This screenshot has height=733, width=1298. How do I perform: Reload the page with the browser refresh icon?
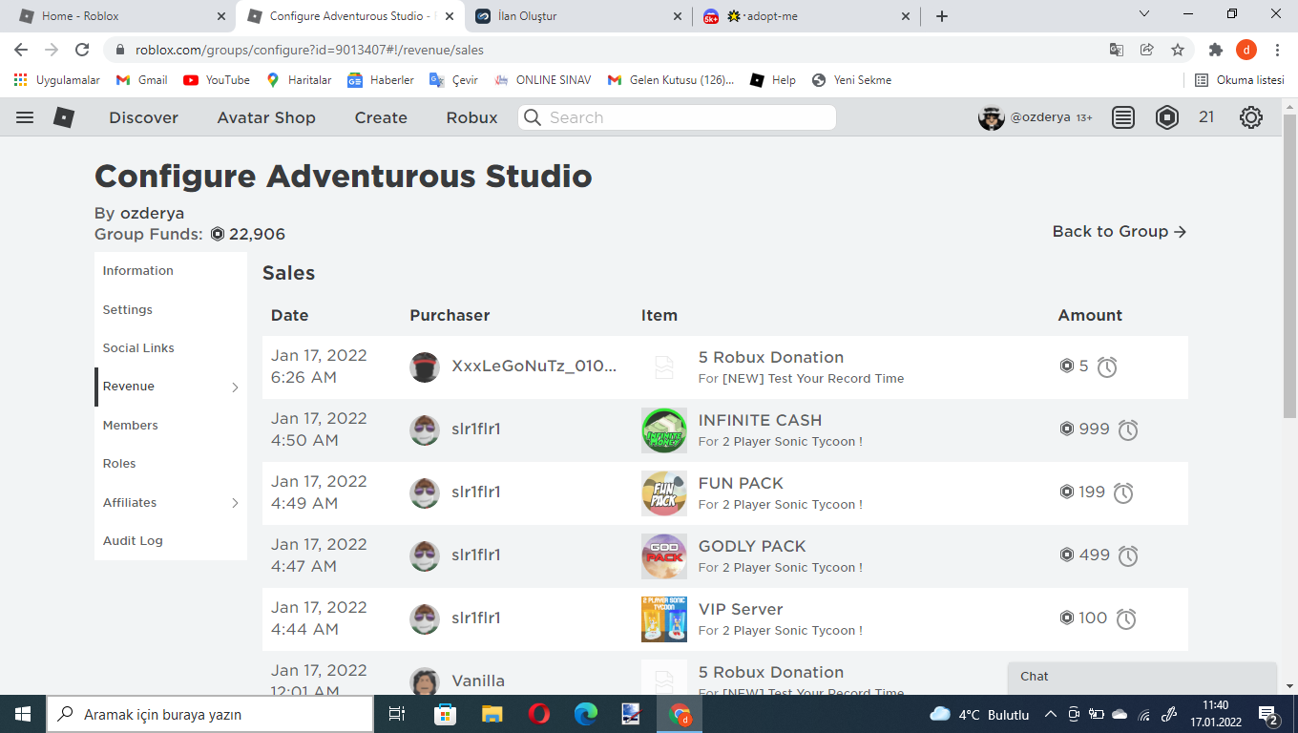coord(82,50)
